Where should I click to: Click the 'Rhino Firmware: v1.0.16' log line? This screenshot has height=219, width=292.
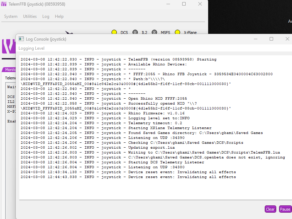[102, 113]
